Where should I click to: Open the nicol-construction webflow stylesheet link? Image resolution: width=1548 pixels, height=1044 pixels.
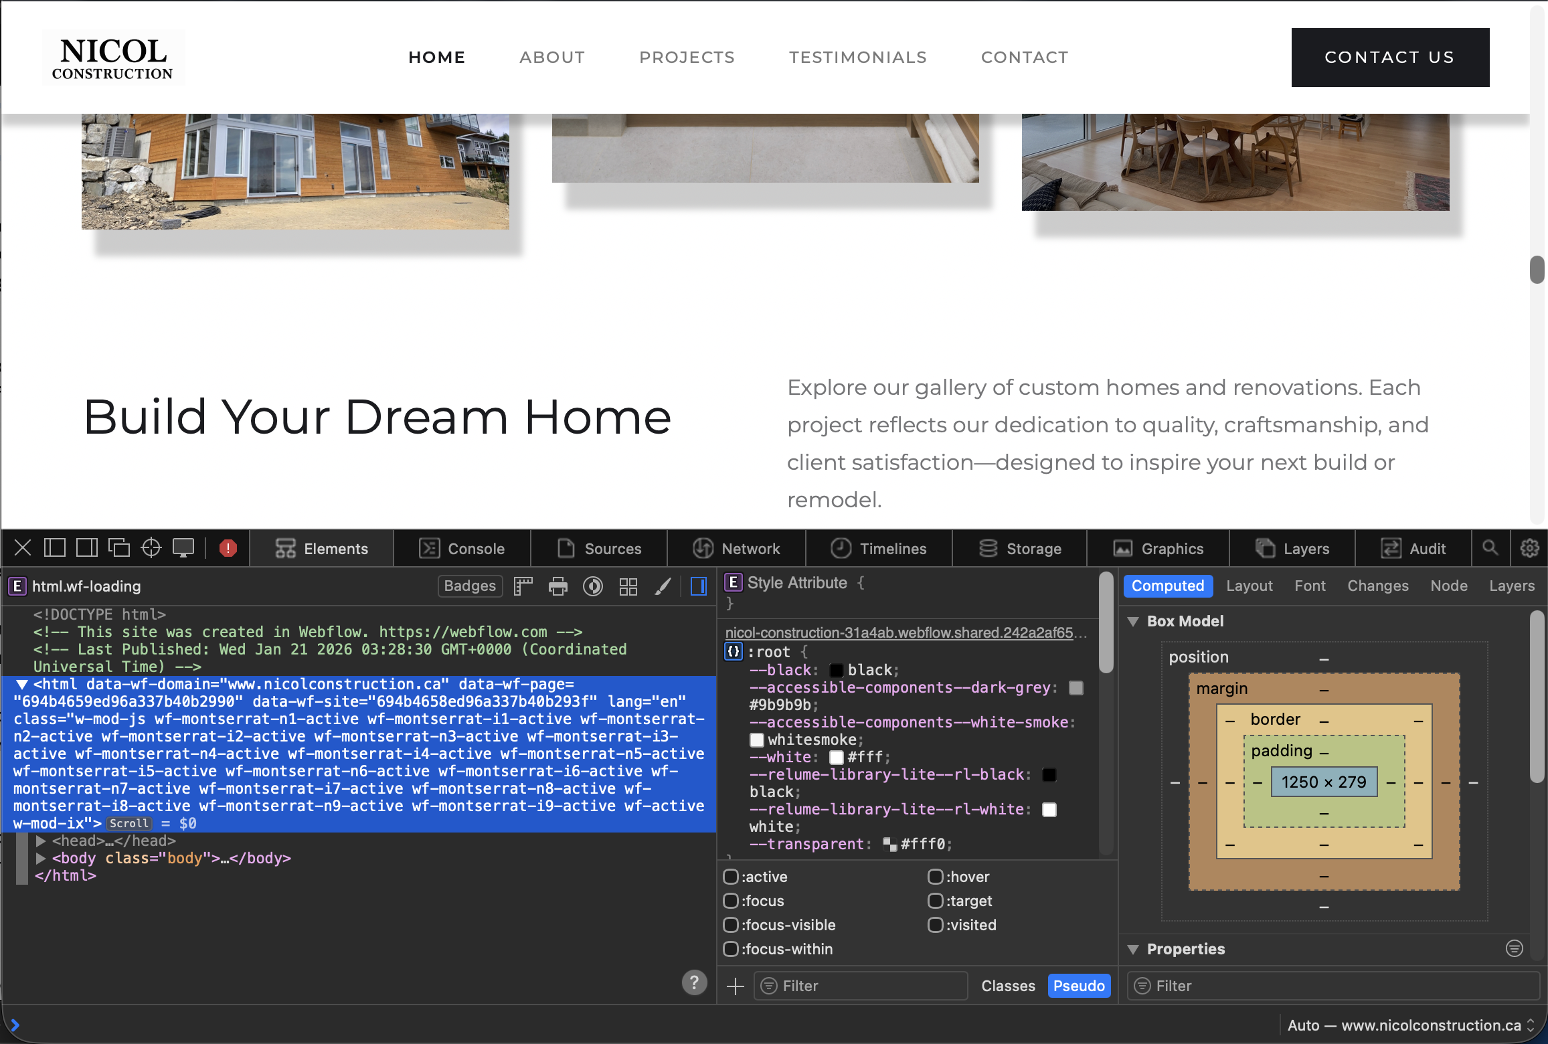pos(899,633)
